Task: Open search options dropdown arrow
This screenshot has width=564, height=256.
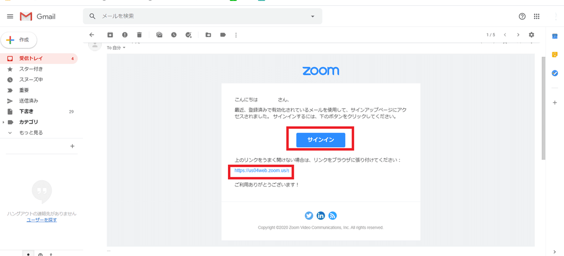Action: tap(313, 16)
